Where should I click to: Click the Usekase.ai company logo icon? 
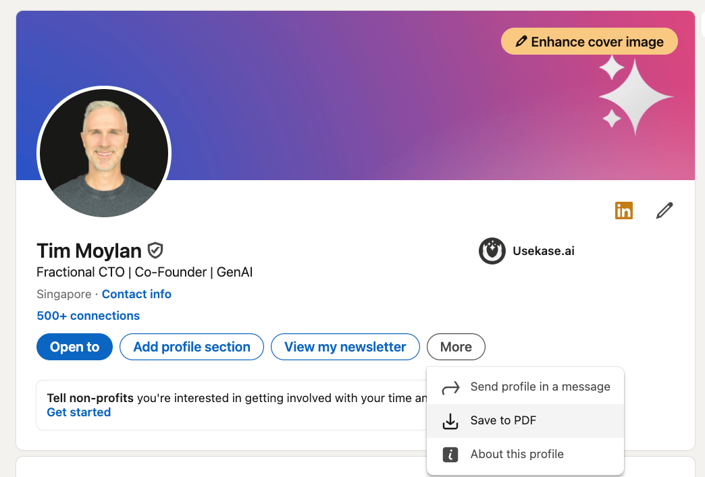492,251
